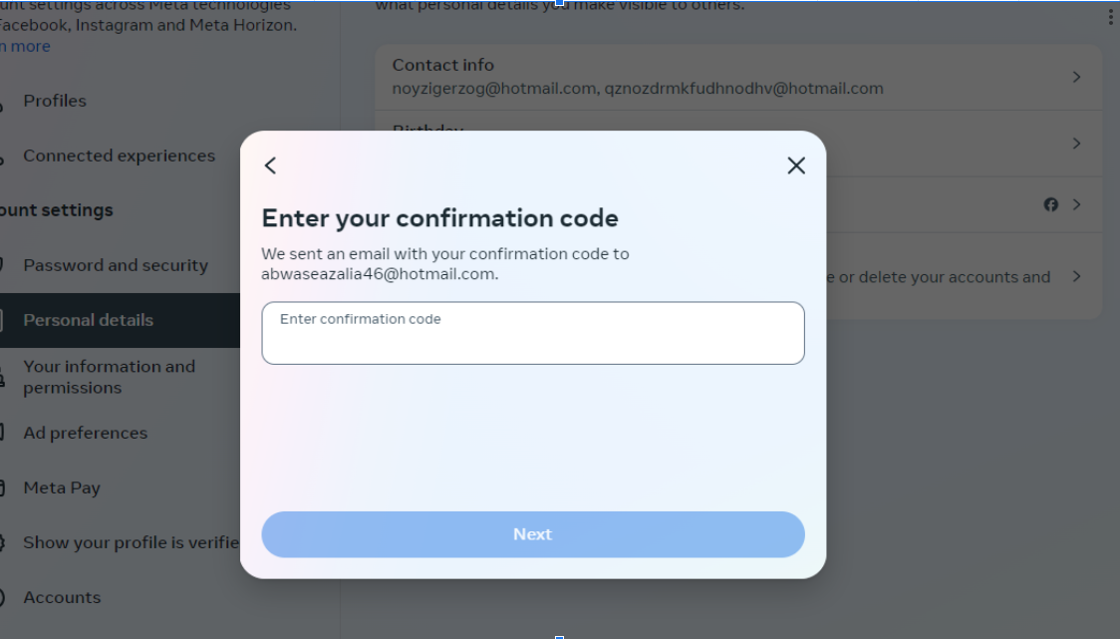Select the Personal details item
This screenshot has width=1120, height=639.
click(88, 320)
